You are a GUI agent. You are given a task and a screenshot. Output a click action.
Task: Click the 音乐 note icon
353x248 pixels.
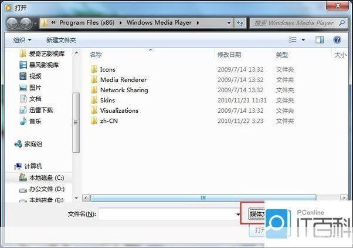point(23,121)
